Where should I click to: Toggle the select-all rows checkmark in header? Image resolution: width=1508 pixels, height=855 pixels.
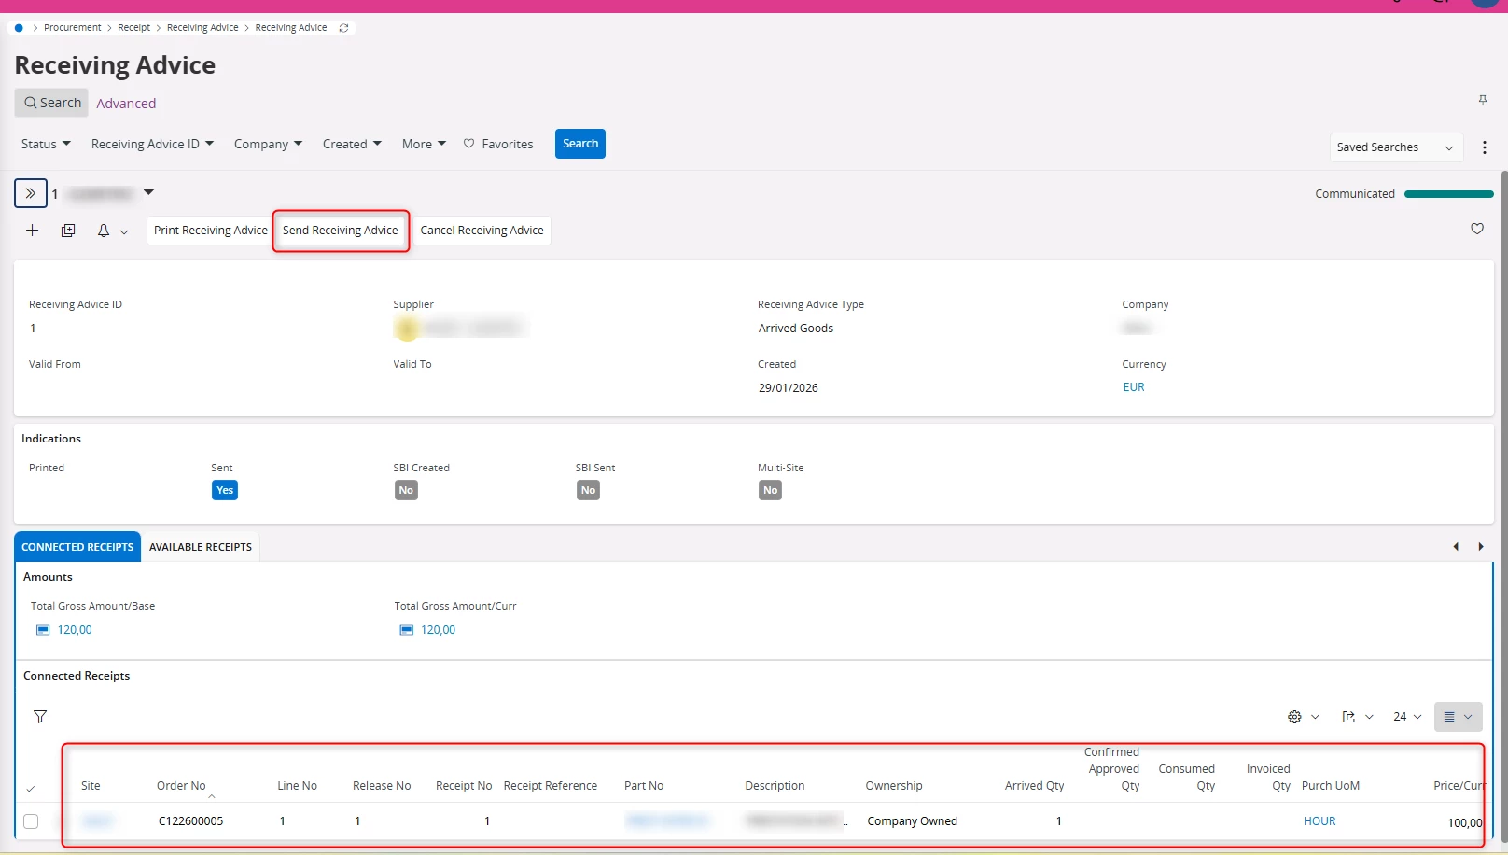pyautogui.click(x=30, y=789)
